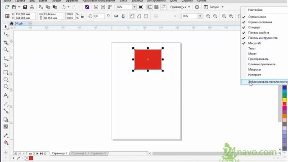Create a new document with the New icon

(7, 7)
